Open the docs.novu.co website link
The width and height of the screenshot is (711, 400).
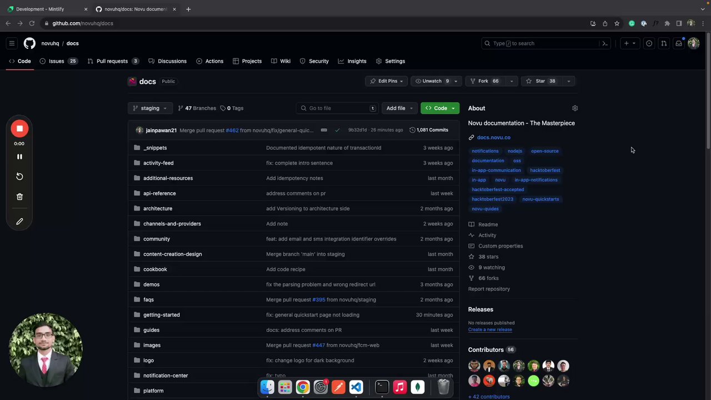click(493, 137)
